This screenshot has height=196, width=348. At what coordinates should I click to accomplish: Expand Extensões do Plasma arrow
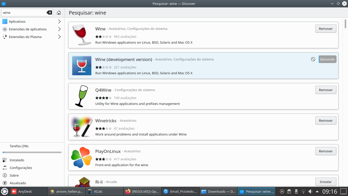(59, 37)
